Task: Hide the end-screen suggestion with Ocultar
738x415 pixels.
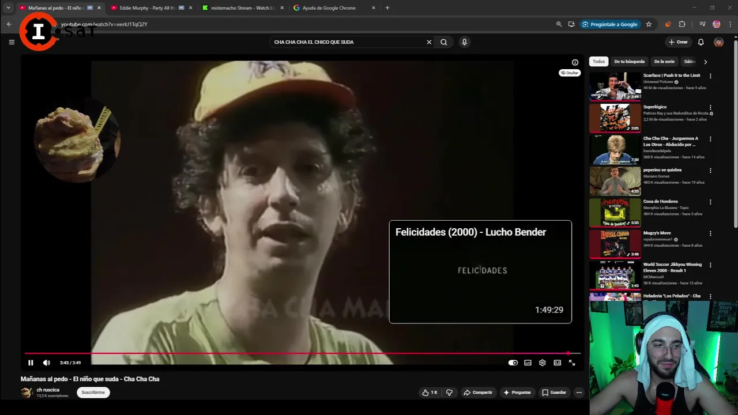Action: click(570, 73)
